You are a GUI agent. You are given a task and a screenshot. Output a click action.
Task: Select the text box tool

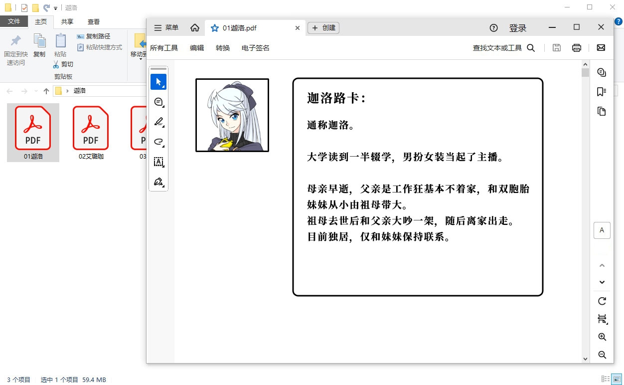158,162
